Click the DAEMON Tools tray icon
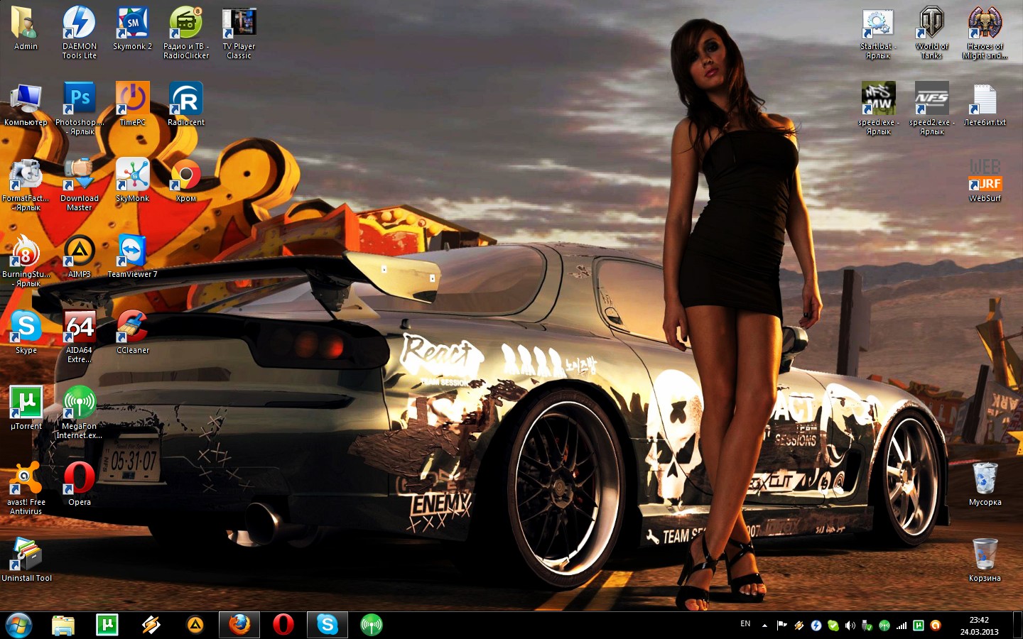Viewport: 1023px width, 639px height. [816, 626]
